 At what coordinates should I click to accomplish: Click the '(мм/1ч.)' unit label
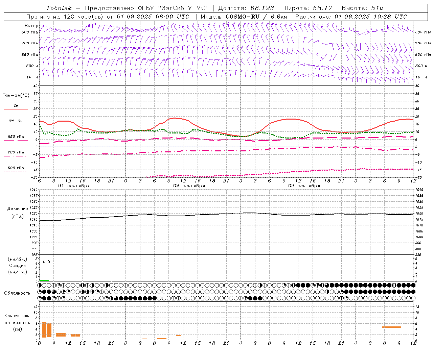pyautogui.click(x=18, y=272)
